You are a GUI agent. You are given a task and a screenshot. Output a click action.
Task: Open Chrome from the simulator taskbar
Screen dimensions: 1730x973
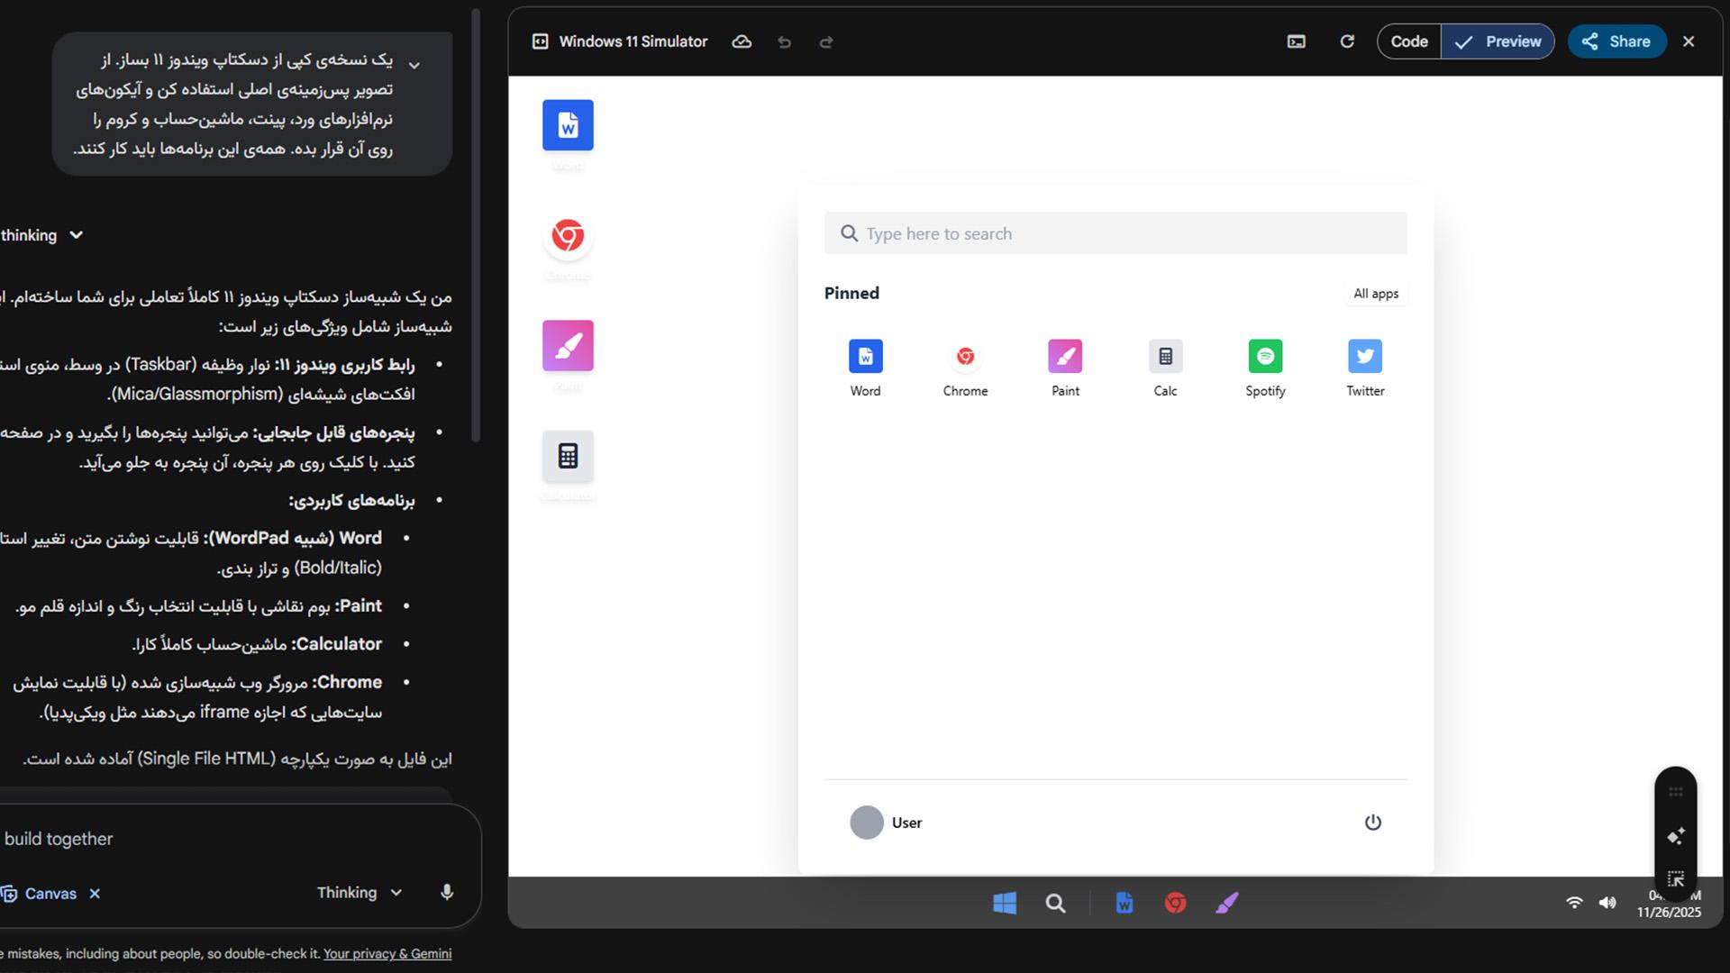click(1175, 903)
